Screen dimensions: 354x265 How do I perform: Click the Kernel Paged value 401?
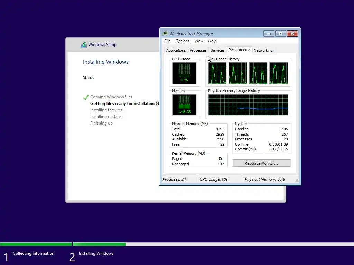click(221, 159)
